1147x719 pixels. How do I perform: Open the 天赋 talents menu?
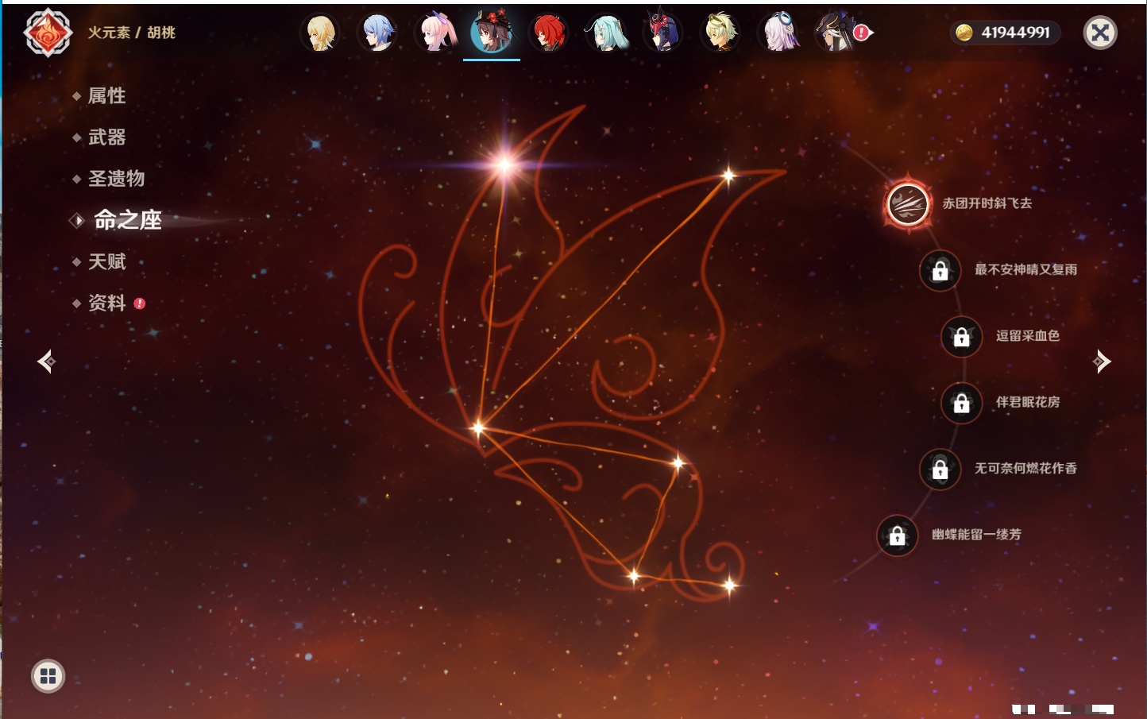coord(106,261)
